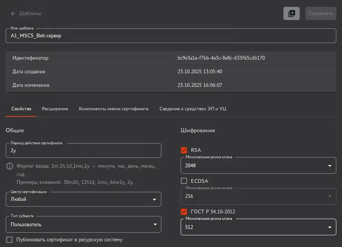
Task: Click the Дата создания label
Action: (29, 71)
